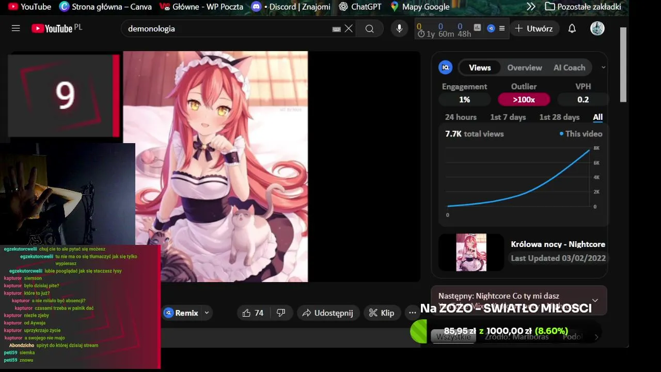Click the Remix button
Viewport: 661px width, 372px height.
point(181,313)
